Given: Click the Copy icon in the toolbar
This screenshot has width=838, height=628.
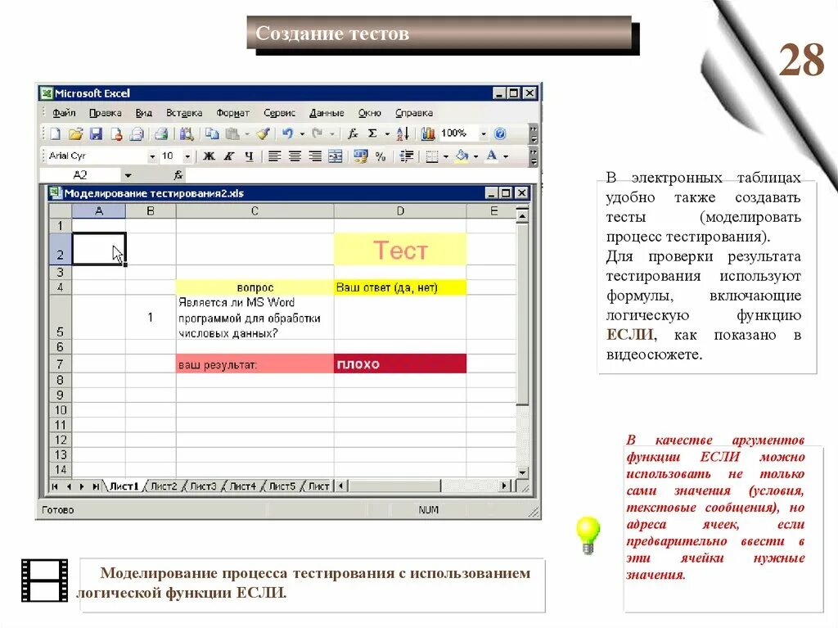Looking at the screenshot, I should (x=212, y=133).
